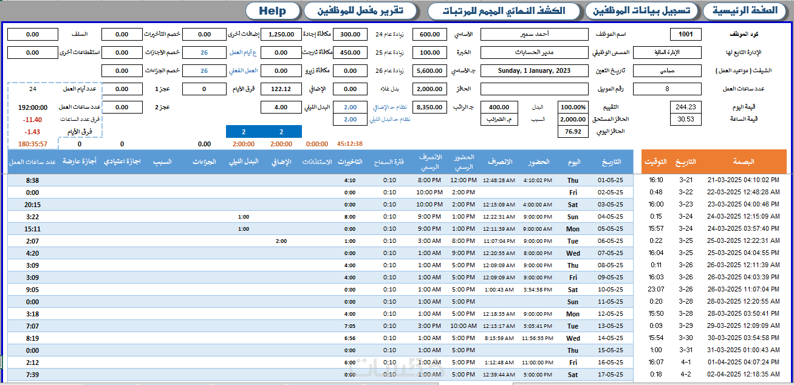Select the الخبرة field 100.00
The width and height of the screenshot is (794, 385).
[430, 53]
